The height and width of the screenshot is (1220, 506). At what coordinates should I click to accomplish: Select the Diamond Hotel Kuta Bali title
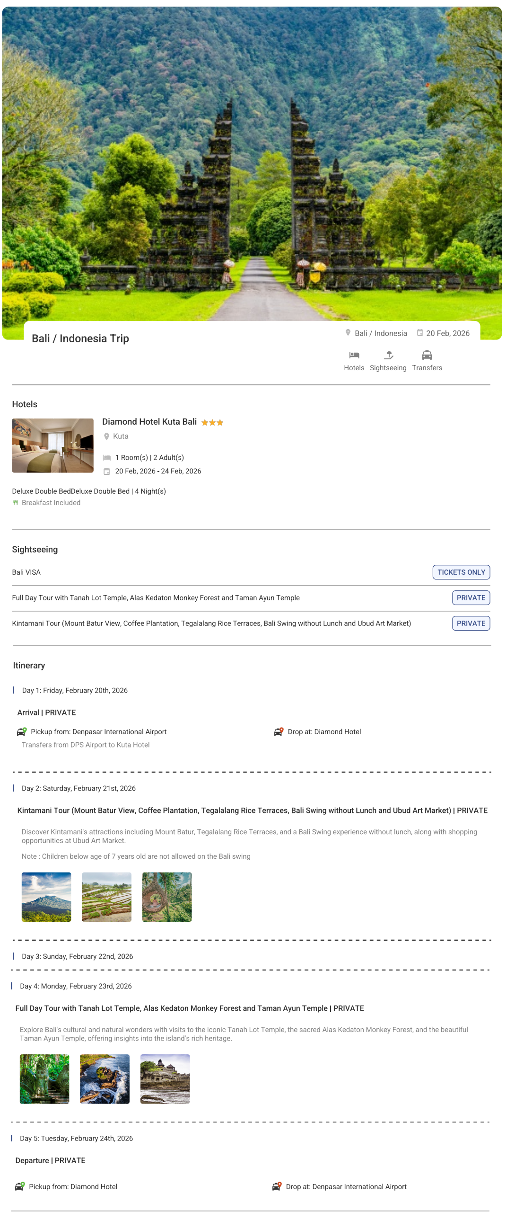pos(149,421)
